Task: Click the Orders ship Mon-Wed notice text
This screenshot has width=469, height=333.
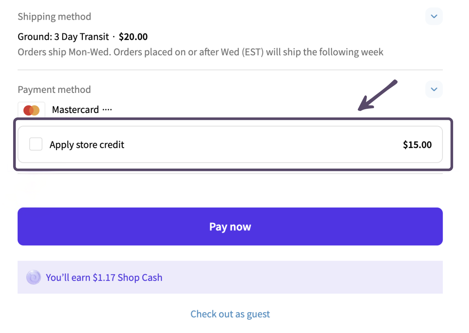Action: [x=200, y=52]
